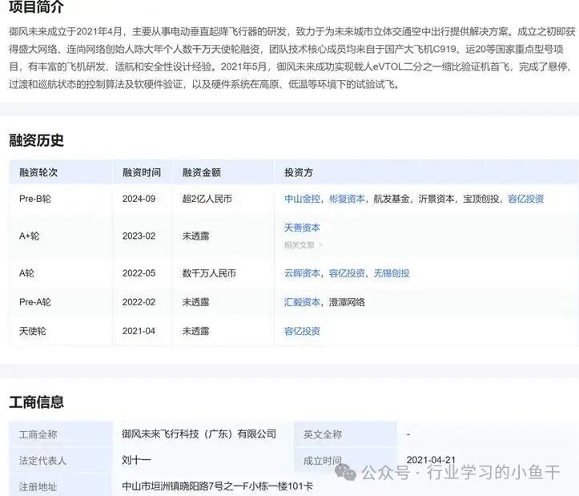Image resolution: width=579 pixels, height=496 pixels.
Task: Select the 2023-02 date cell
Action: click(x=139, y=236)
